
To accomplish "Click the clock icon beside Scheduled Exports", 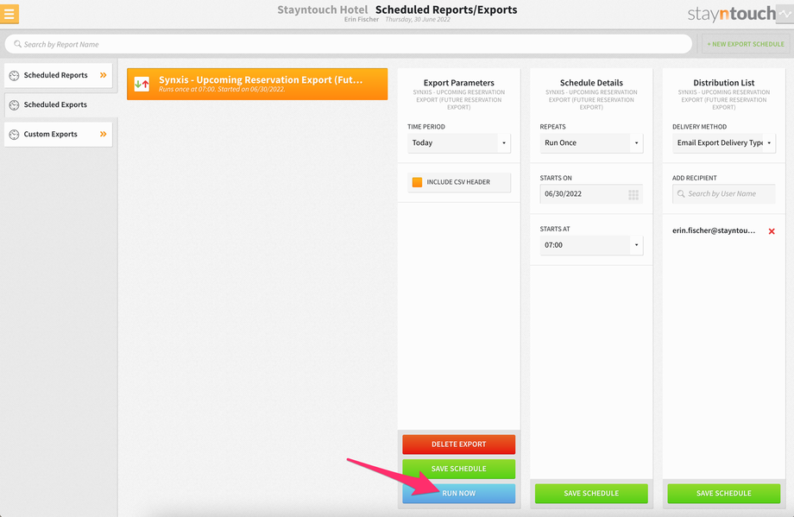I will tap(14, 104).
